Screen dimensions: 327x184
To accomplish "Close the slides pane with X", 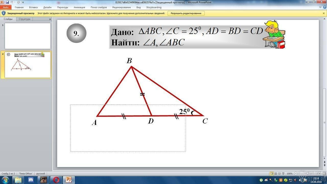I will pos(50,19).
